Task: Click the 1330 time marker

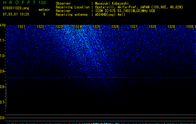Action: click(190, 27)
